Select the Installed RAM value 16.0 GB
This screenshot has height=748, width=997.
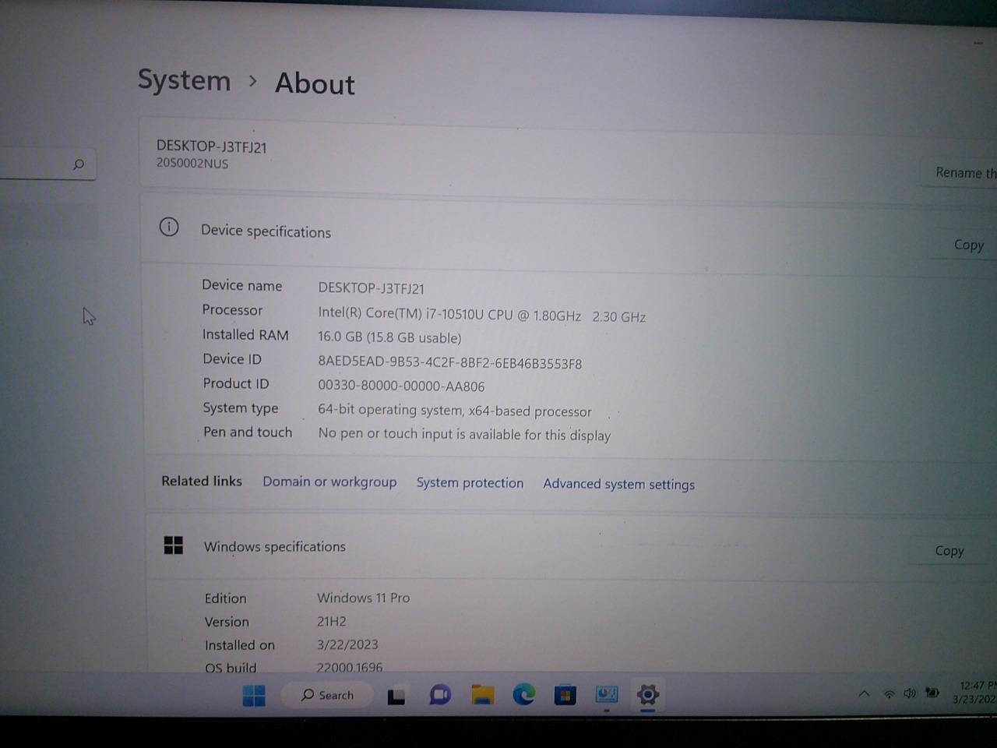tap(389, 337)
